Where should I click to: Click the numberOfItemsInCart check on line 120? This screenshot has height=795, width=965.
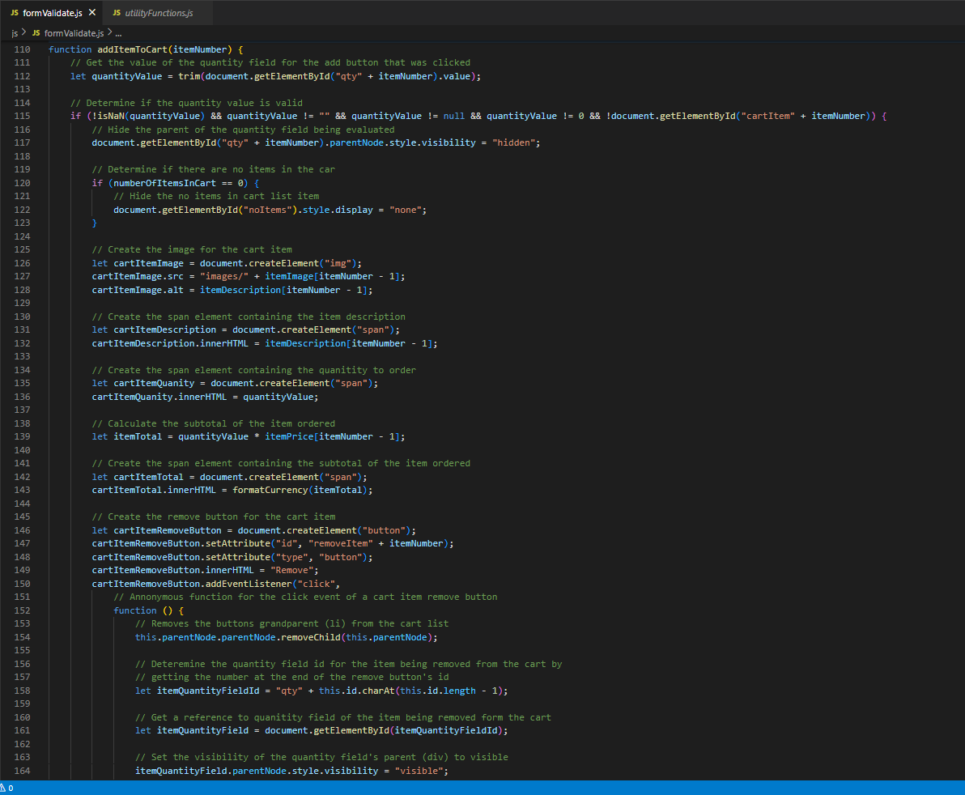coord(156,182)
